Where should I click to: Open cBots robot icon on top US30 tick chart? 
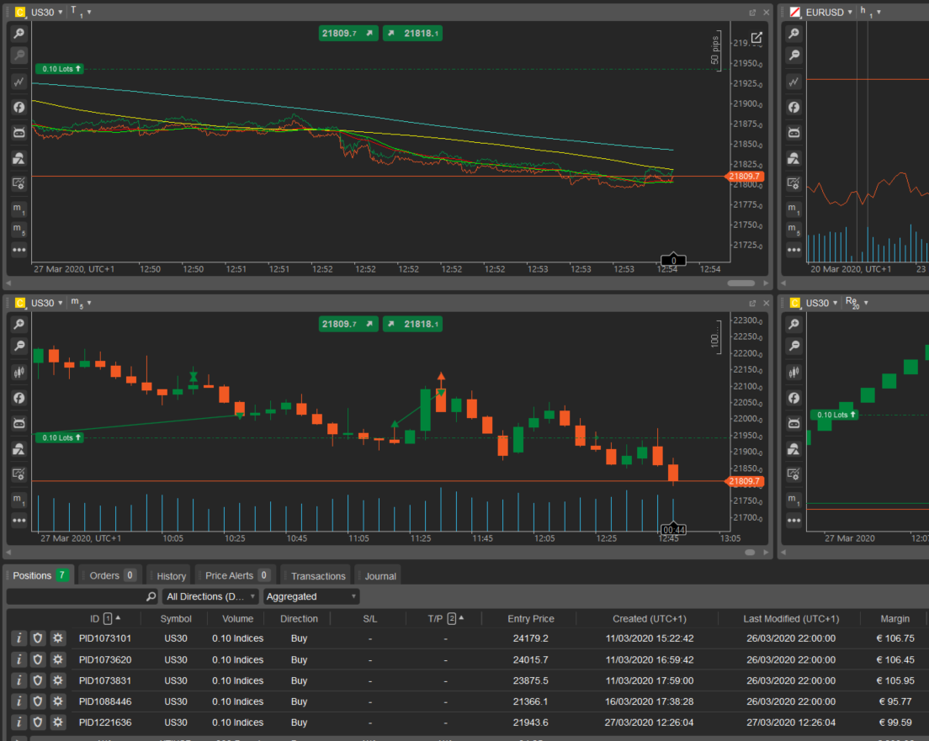coord(19,133)
